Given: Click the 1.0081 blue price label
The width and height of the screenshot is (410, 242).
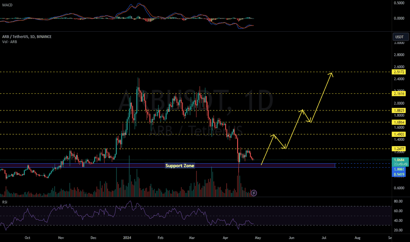Looking at the screenshot, I should click(x=399, y=169).
